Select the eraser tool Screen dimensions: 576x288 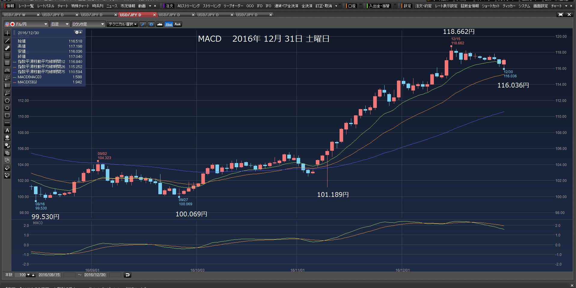point(7,168)
